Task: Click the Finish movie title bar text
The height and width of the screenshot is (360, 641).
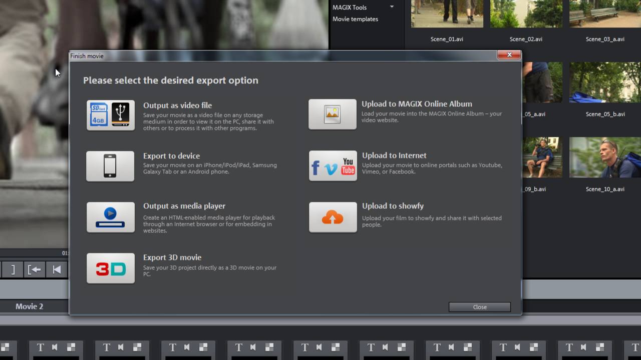Action: click(87, 56)
